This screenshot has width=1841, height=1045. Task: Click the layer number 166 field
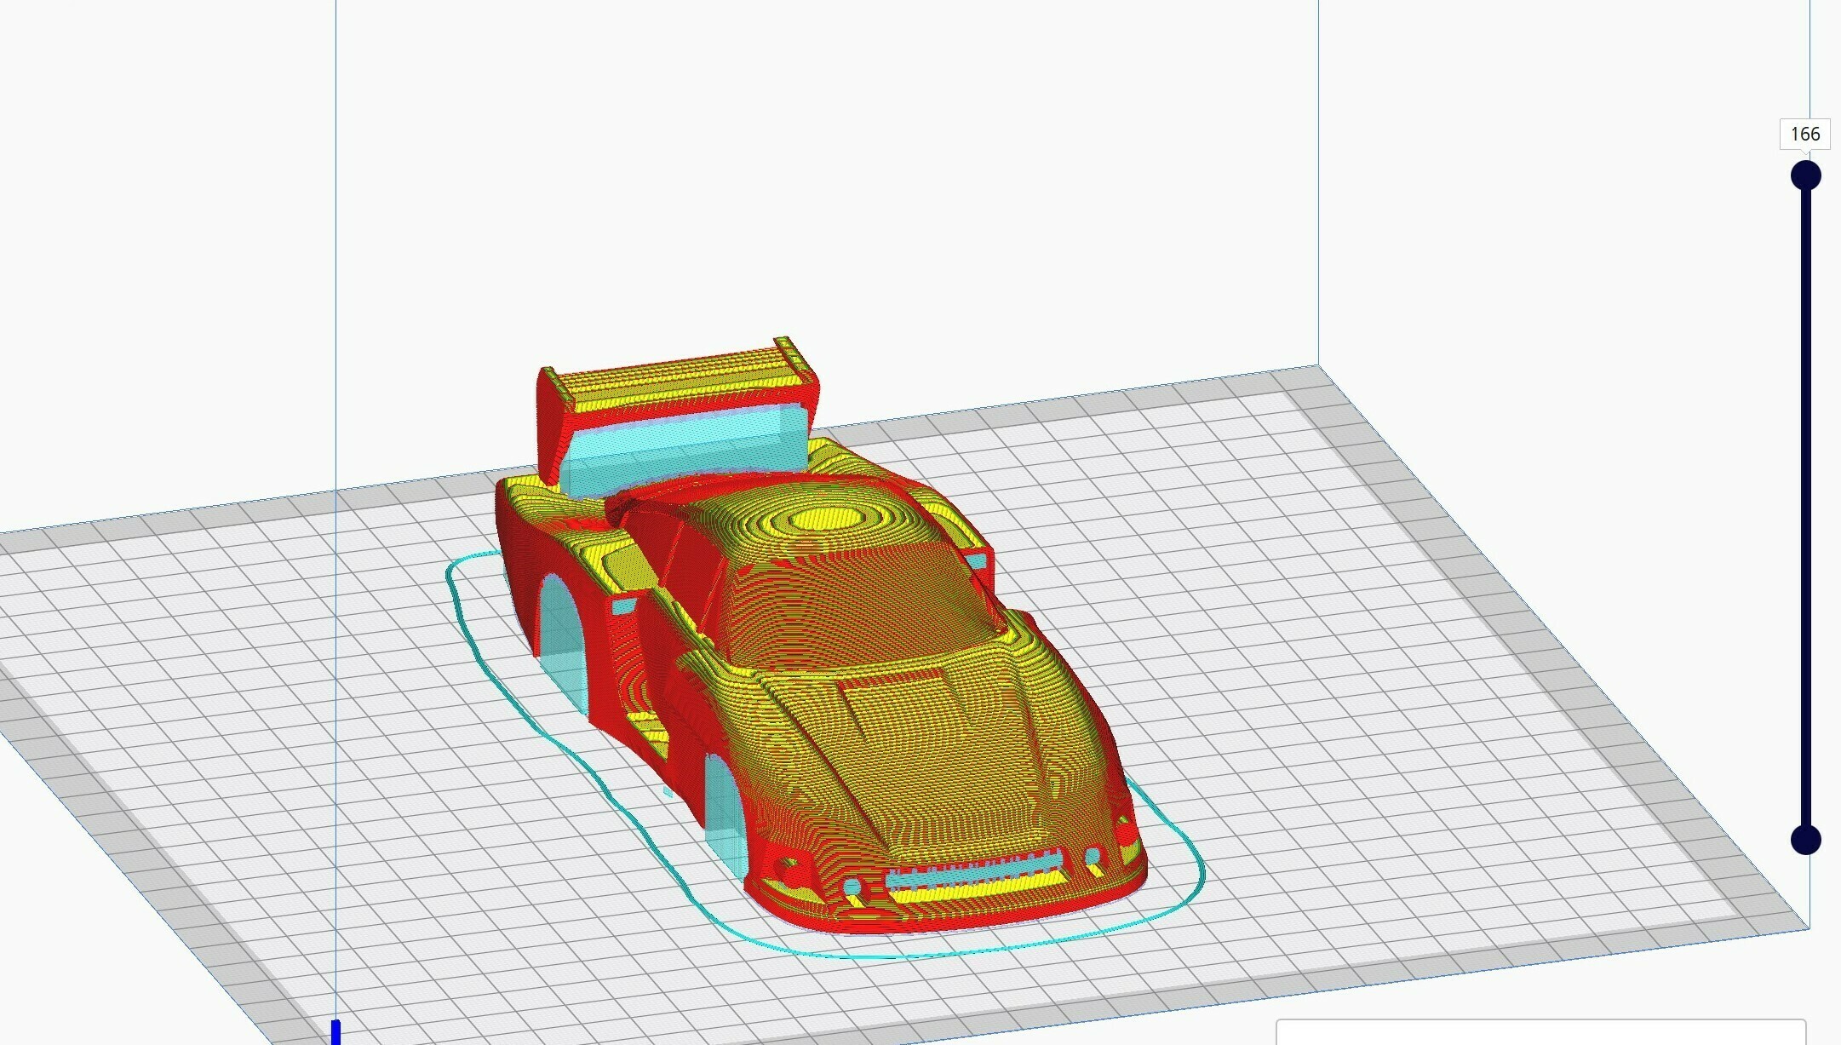click(1804, 135)
